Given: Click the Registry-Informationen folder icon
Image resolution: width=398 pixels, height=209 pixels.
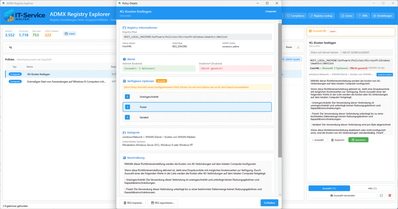Looking at the screenshot, I should click(x=124, y=28).
